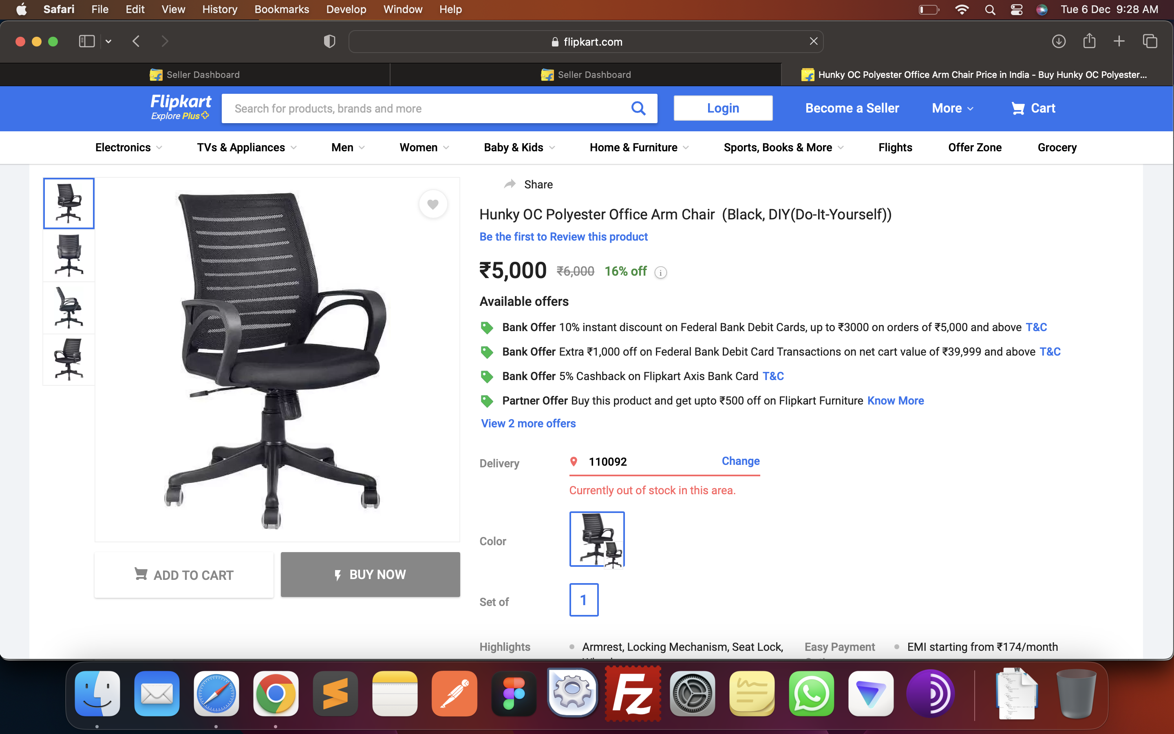Toggle Safari sidebar button

click(x=87, y=42)
